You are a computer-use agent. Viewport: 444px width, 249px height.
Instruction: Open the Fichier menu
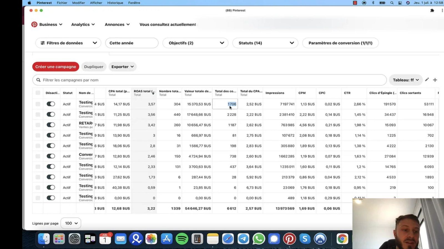62,3
